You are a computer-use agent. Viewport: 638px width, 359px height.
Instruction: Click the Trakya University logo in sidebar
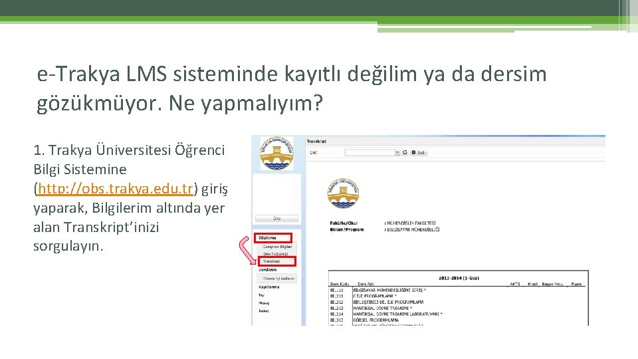[276, 154]
